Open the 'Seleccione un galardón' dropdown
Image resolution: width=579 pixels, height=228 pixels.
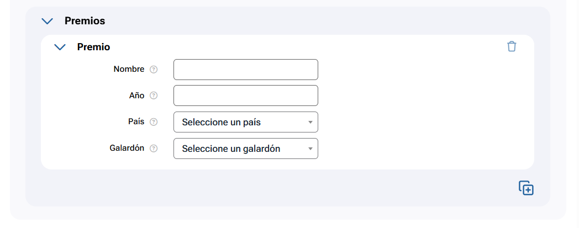pyautogui.click(x=241, y=149)
